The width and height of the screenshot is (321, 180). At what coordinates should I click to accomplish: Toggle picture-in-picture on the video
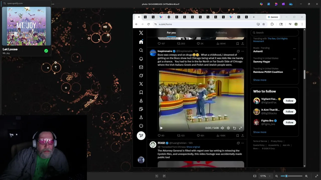point(234,128)
